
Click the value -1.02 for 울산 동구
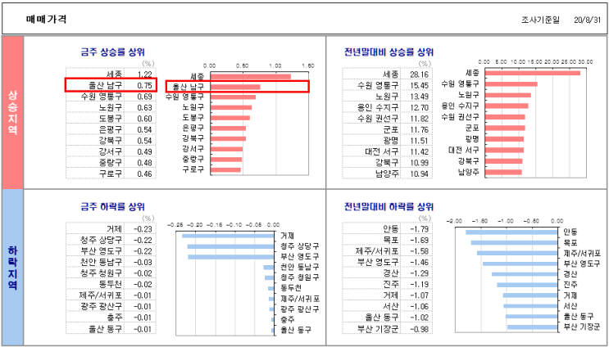[x=420, y=318]
